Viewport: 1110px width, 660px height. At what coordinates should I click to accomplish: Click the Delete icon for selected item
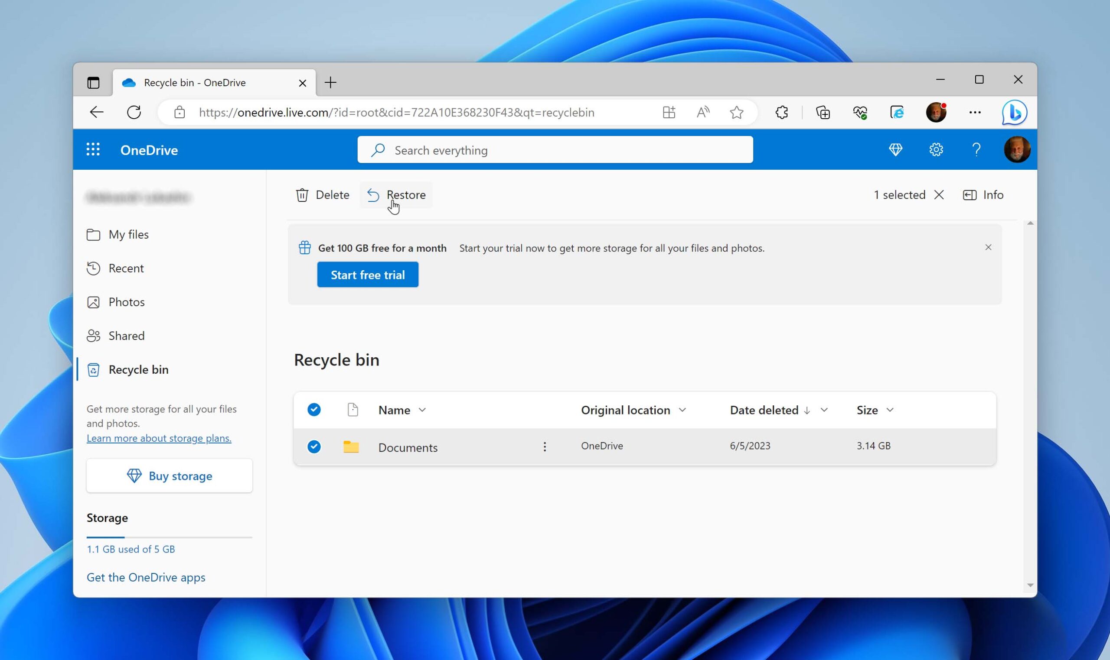pyautogui.click(x=301, y=194)
